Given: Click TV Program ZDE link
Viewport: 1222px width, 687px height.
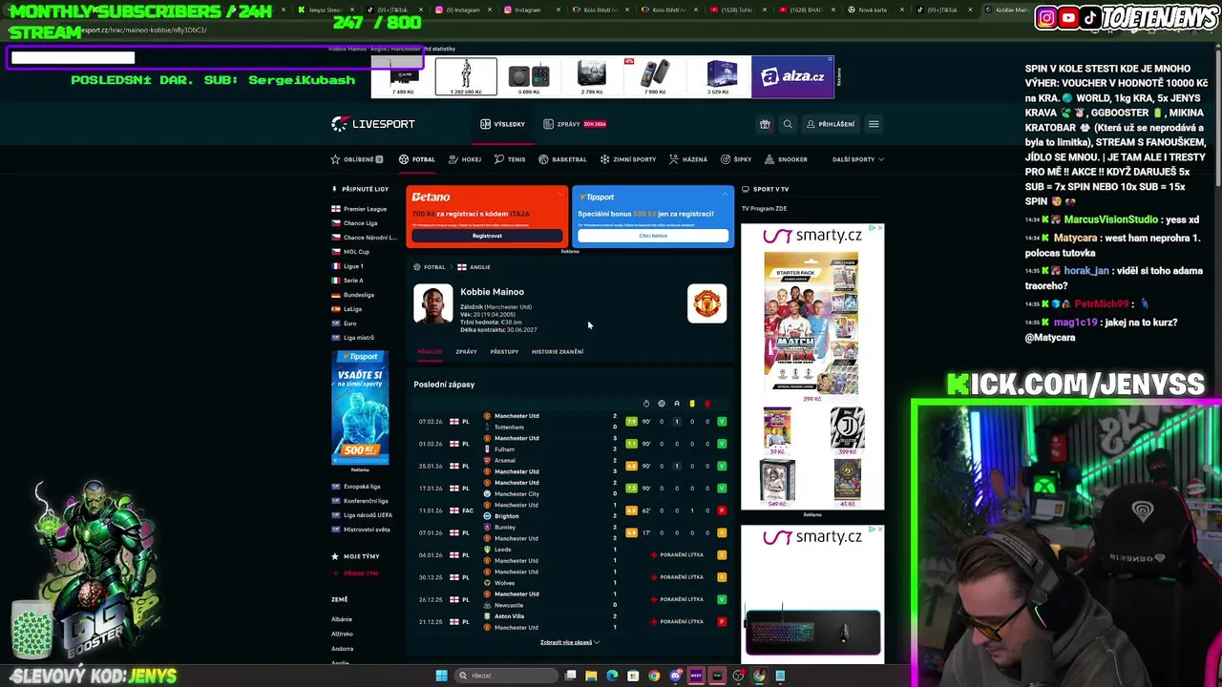Looking at the screenshot, I should 764,209.
